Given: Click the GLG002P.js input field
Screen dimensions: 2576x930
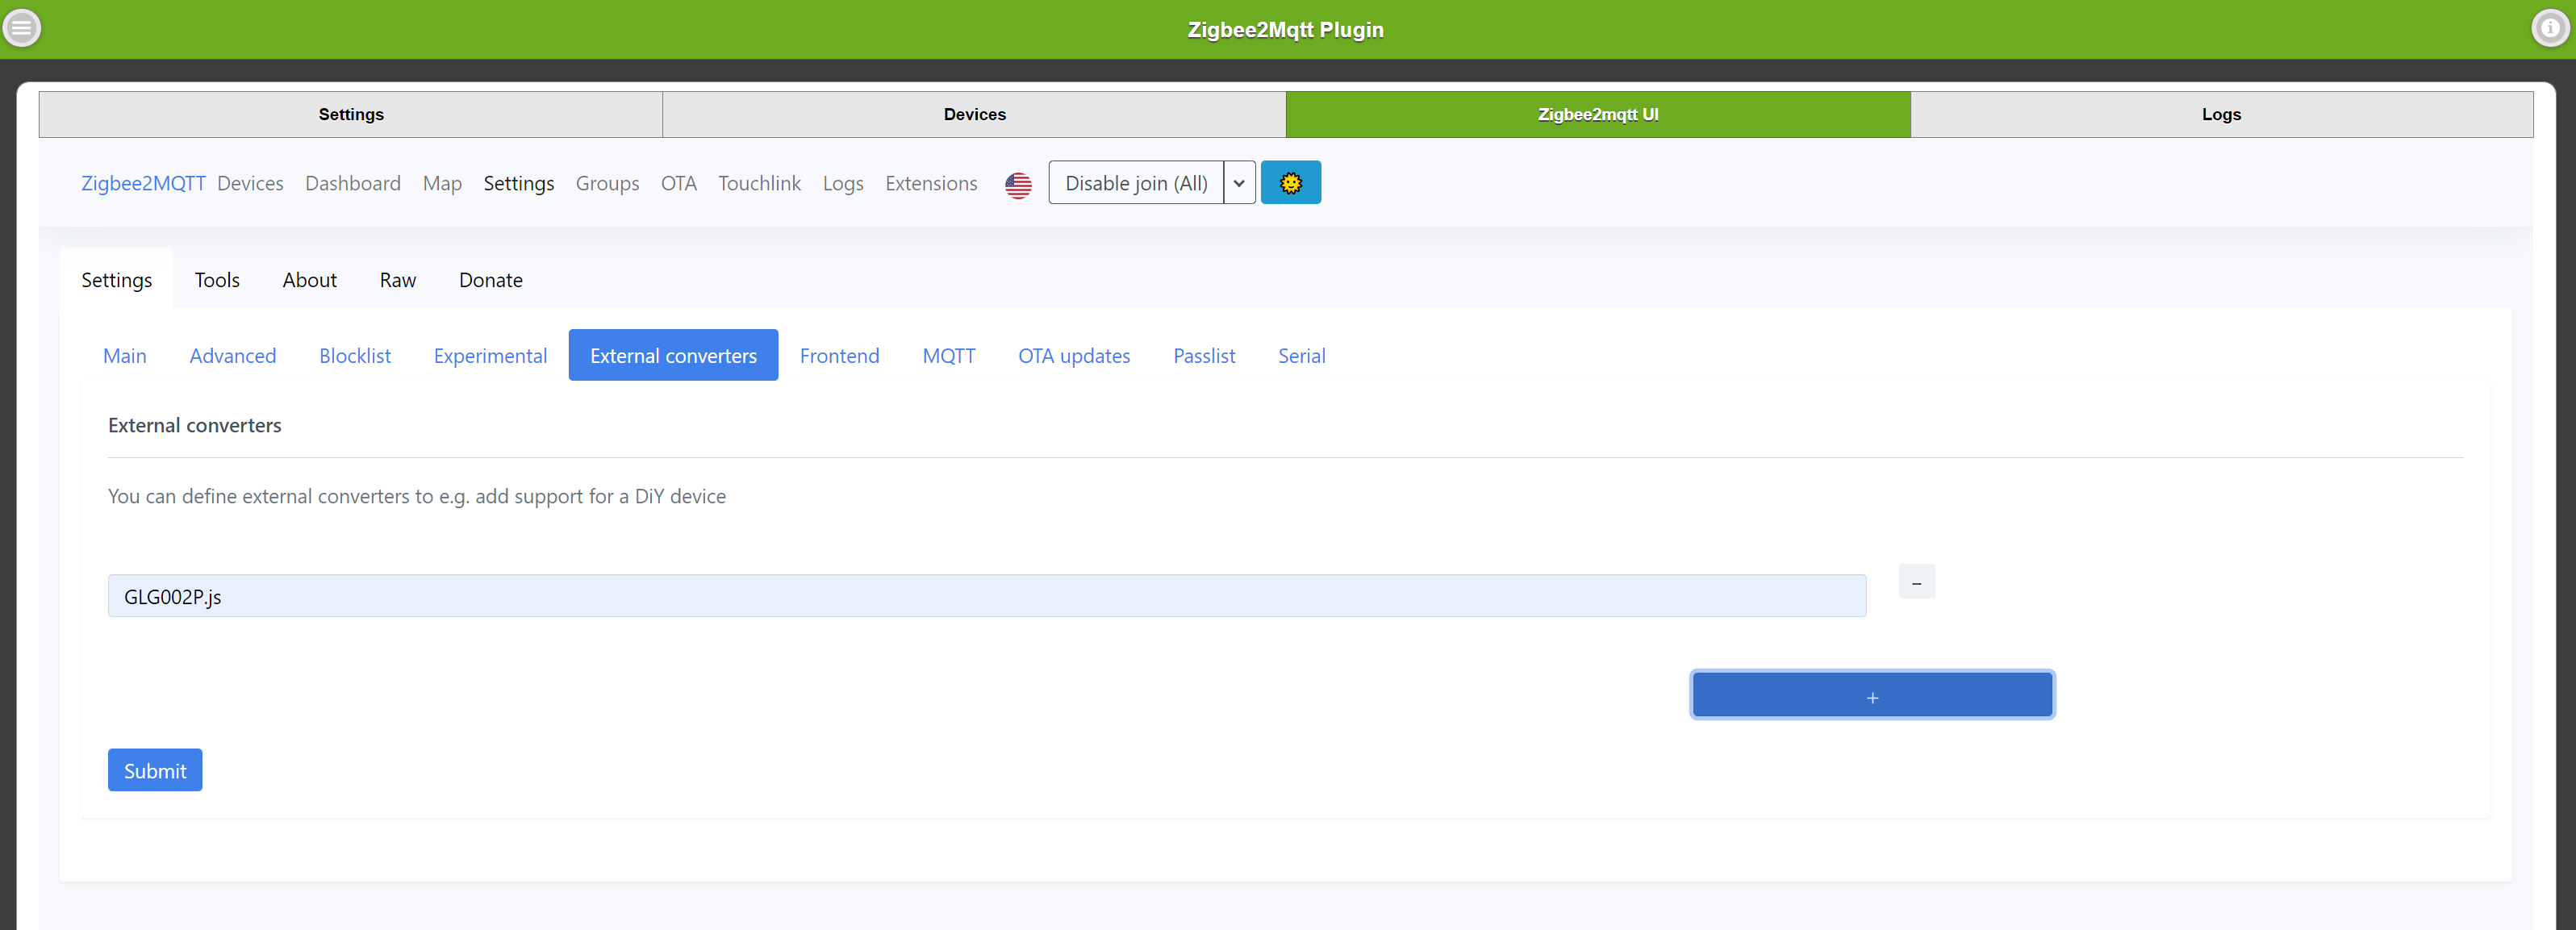Looking at the screenshot, I should point(986,596).
